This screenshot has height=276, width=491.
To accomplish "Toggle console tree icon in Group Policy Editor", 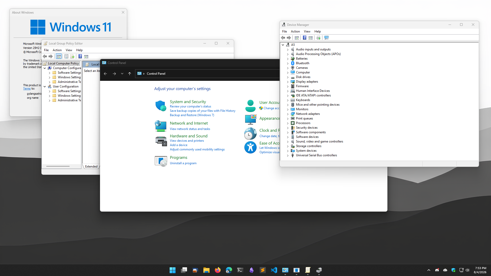I will (59, 56).
